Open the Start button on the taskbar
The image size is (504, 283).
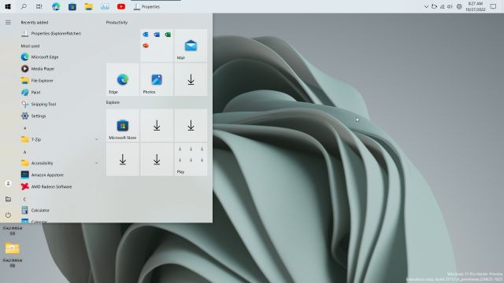coord(8,6)
